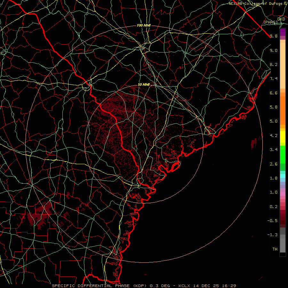The image size is (288, 288).
Task: Click the 0.3 DEG elevation text
Action: point(160,286)
